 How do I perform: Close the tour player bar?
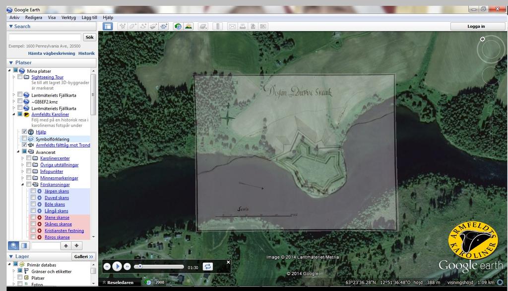[228, 262]
